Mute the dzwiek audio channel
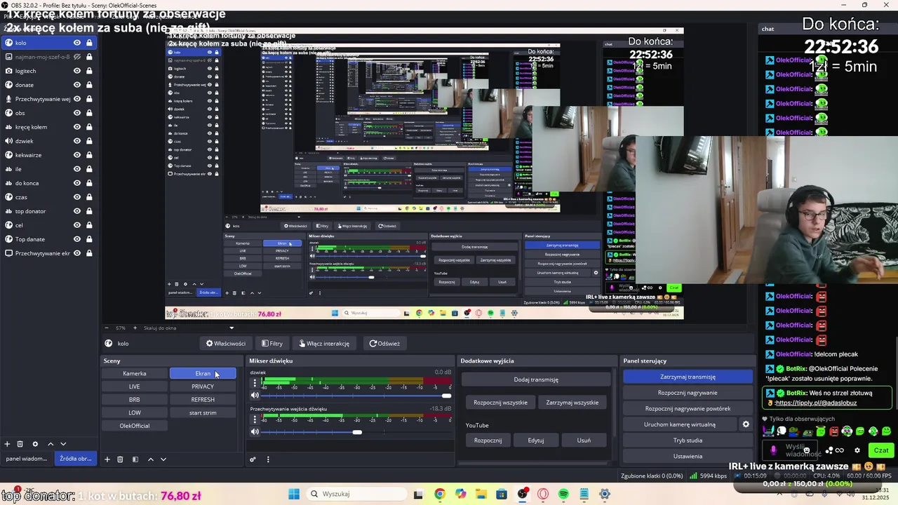This screenshot has width=898, height=505. [x=255, y=396]
